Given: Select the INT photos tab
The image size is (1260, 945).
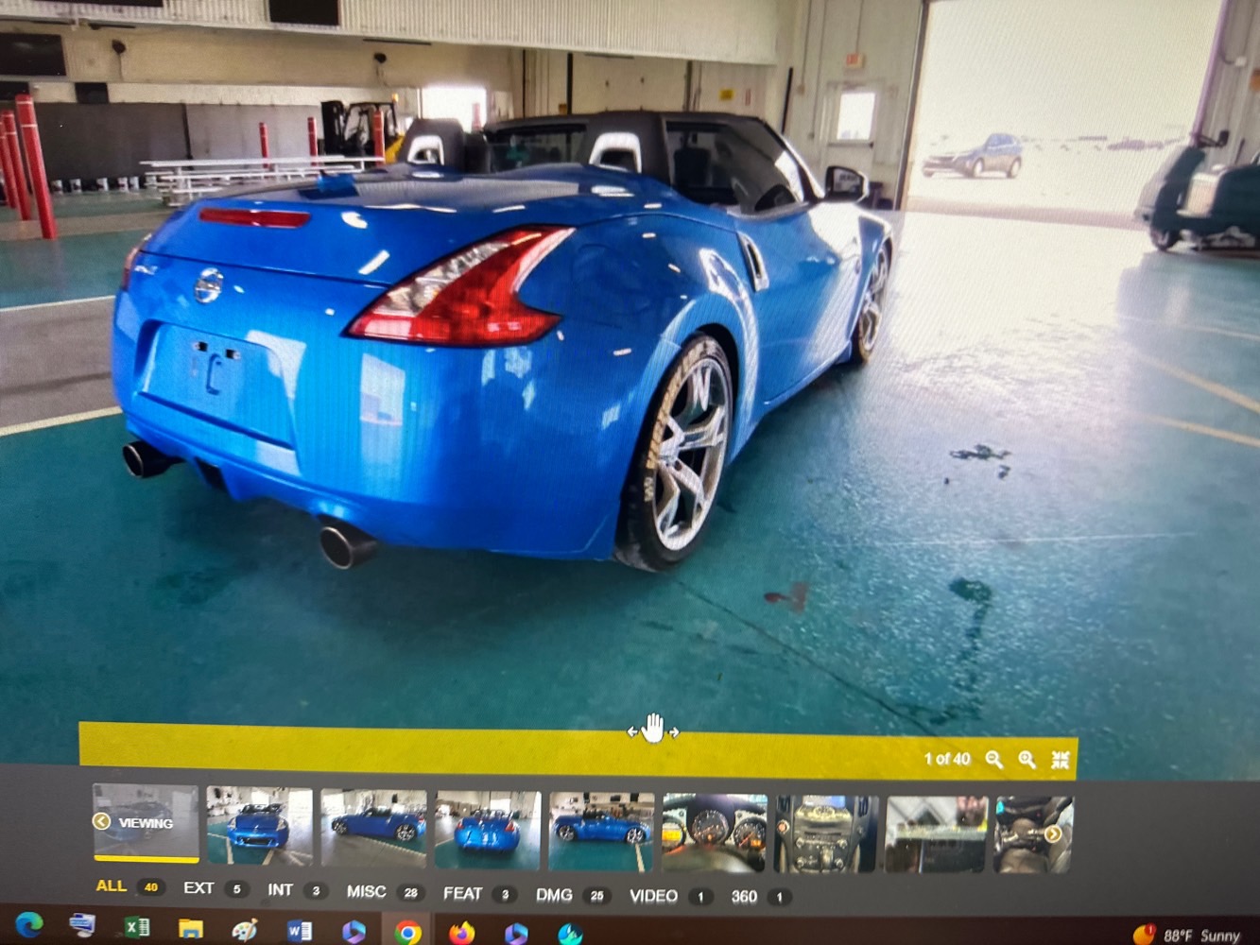Looking at the screenshot, I should [x=297, y=889].
